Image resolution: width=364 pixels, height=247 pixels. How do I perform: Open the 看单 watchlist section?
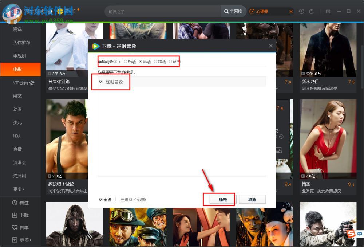click(x=20, y=227)
